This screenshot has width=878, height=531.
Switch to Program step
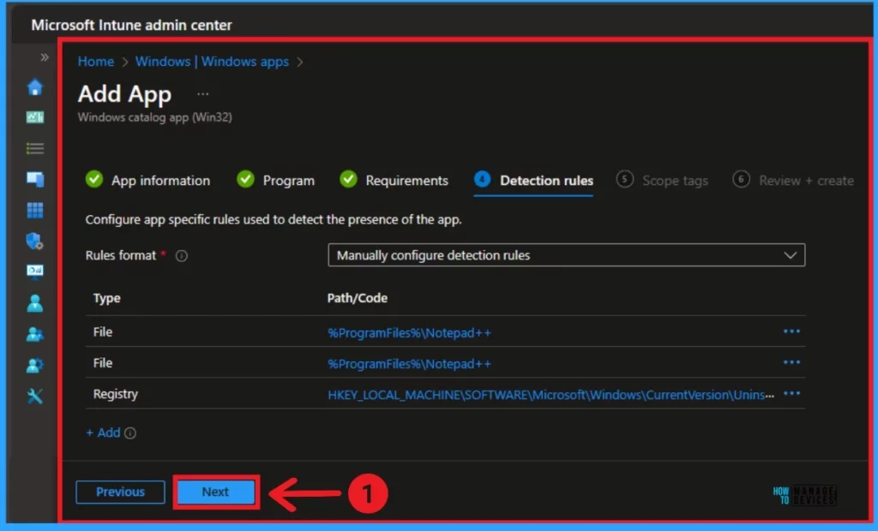[x=275, y=180]
